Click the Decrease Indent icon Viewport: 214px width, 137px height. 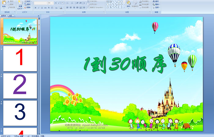pyautogui.click(x=77, y=3)
